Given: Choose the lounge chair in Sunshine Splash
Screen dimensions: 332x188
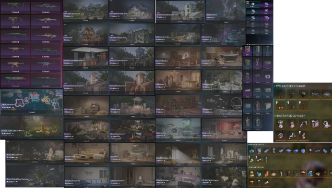Looking at the screenshot, I should [x=266, y=182].
